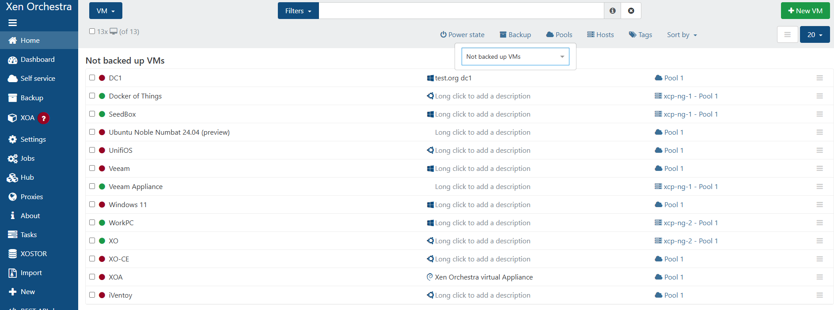Select the Ubuntu Noble Numbat checkbox
834x310 pixels.
(x=92, y=132)
